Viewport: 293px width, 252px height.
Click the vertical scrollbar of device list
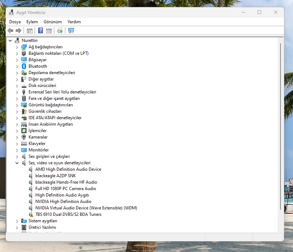tap(280, 125)
